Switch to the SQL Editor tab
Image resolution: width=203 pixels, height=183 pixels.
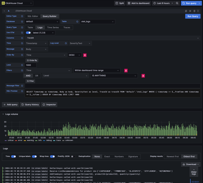[33, 16]
